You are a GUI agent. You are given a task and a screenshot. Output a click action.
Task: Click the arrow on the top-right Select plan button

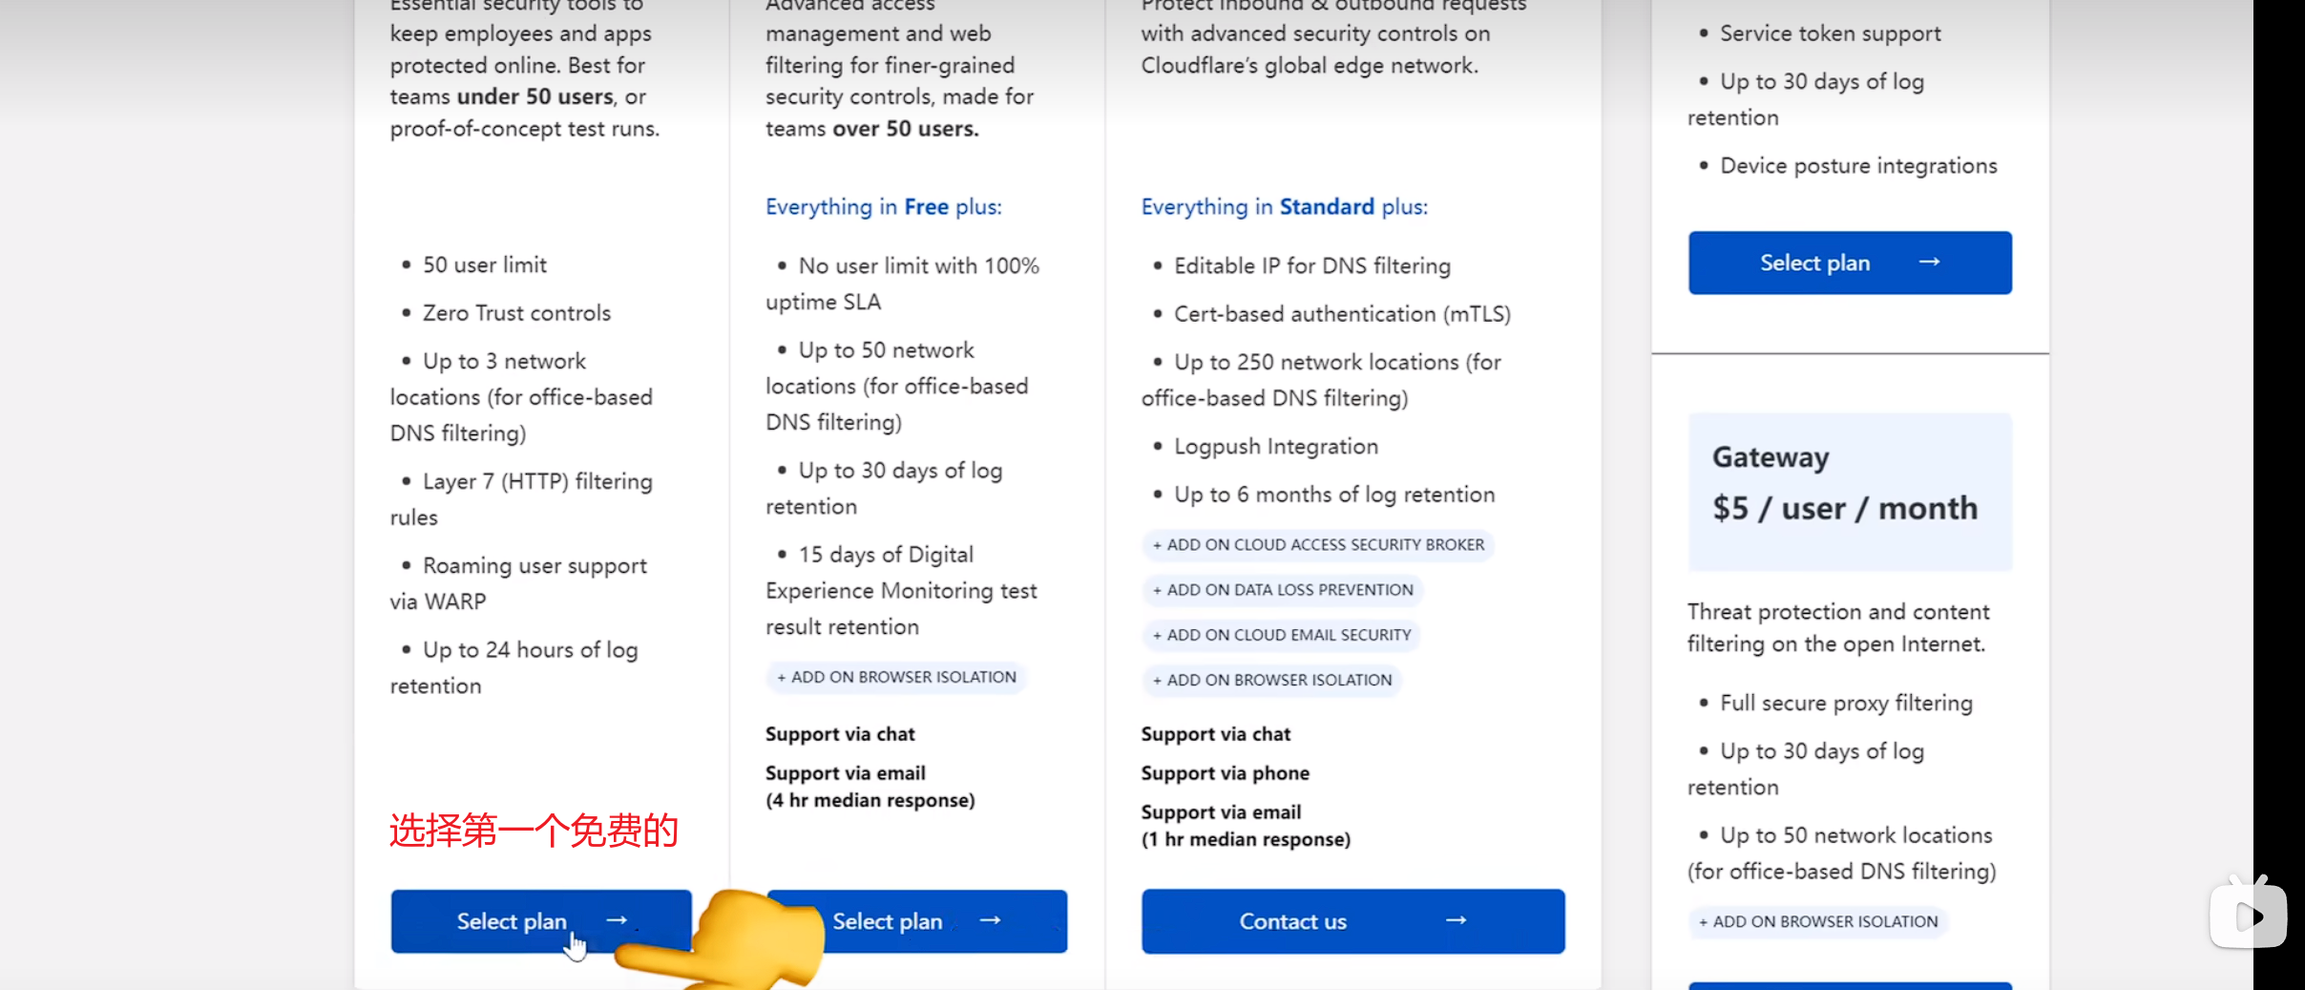1929,263
